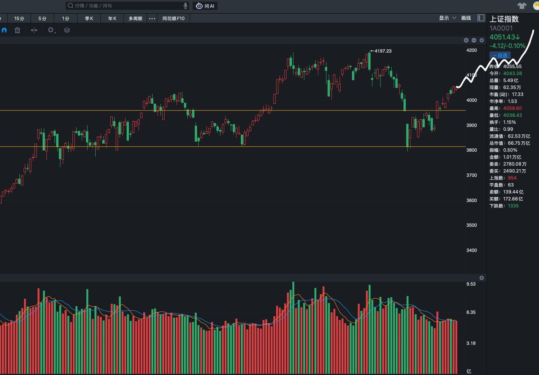Viewport: 539px width, 375px height.
Task: Zoom in chart with plus icon
Action: [467, 40]
